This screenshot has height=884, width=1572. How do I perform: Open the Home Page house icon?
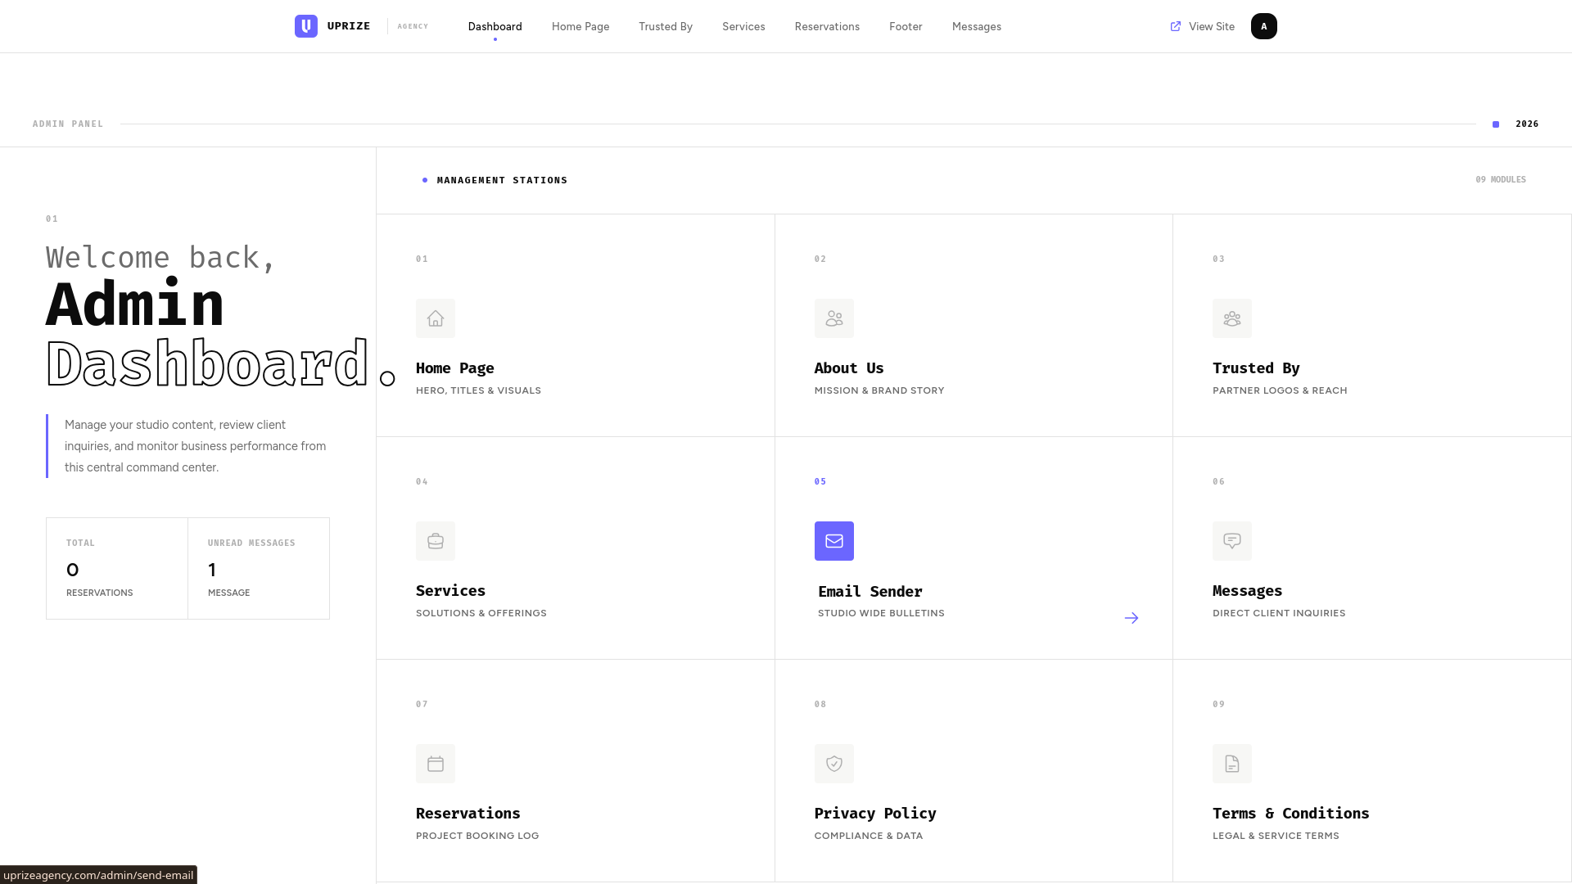(x=436, y=318)
